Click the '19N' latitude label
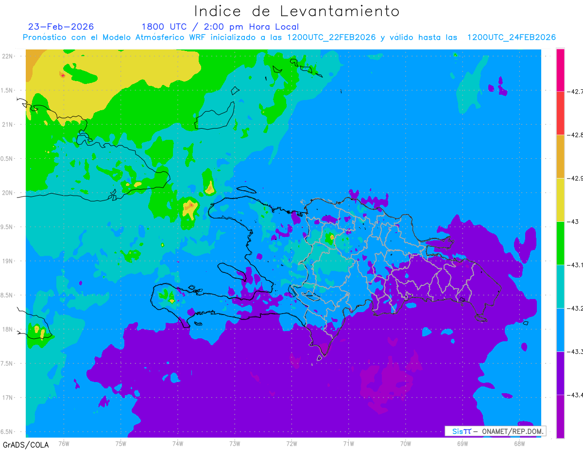This screenshot has height=450, width=583. [x=8, y=261]
